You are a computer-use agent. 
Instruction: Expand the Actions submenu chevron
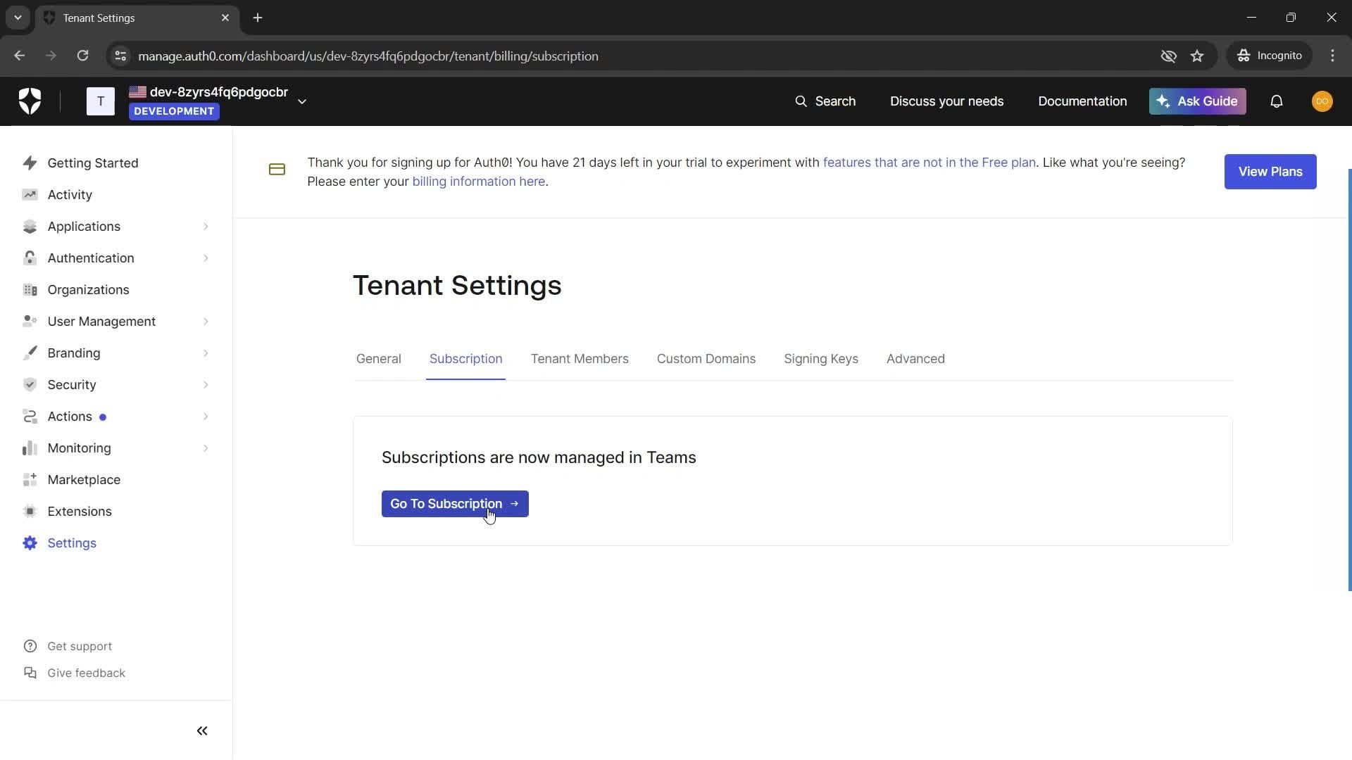(206, 417)
